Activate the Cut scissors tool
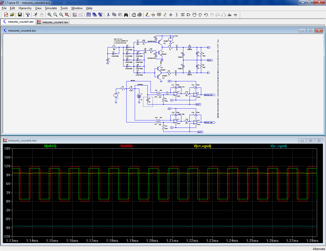The image size is (326, 251). click(x=108, y=15)
